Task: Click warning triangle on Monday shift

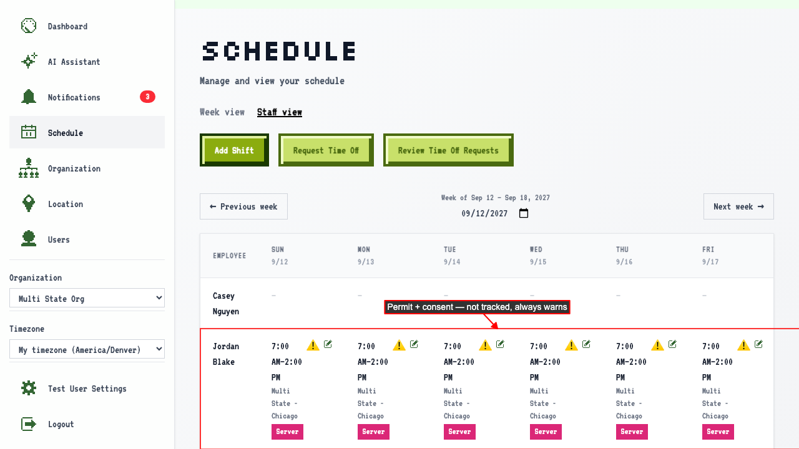Action: [399, 345]
